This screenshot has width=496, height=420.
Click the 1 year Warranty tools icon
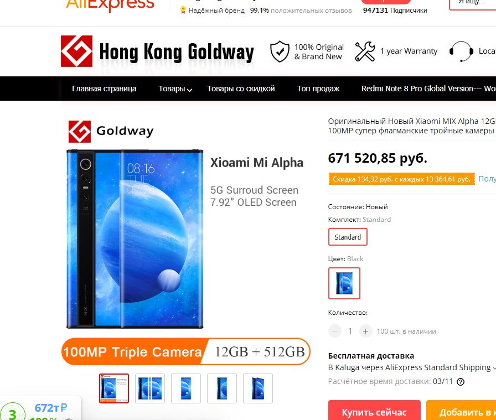[x=365, y=51]
